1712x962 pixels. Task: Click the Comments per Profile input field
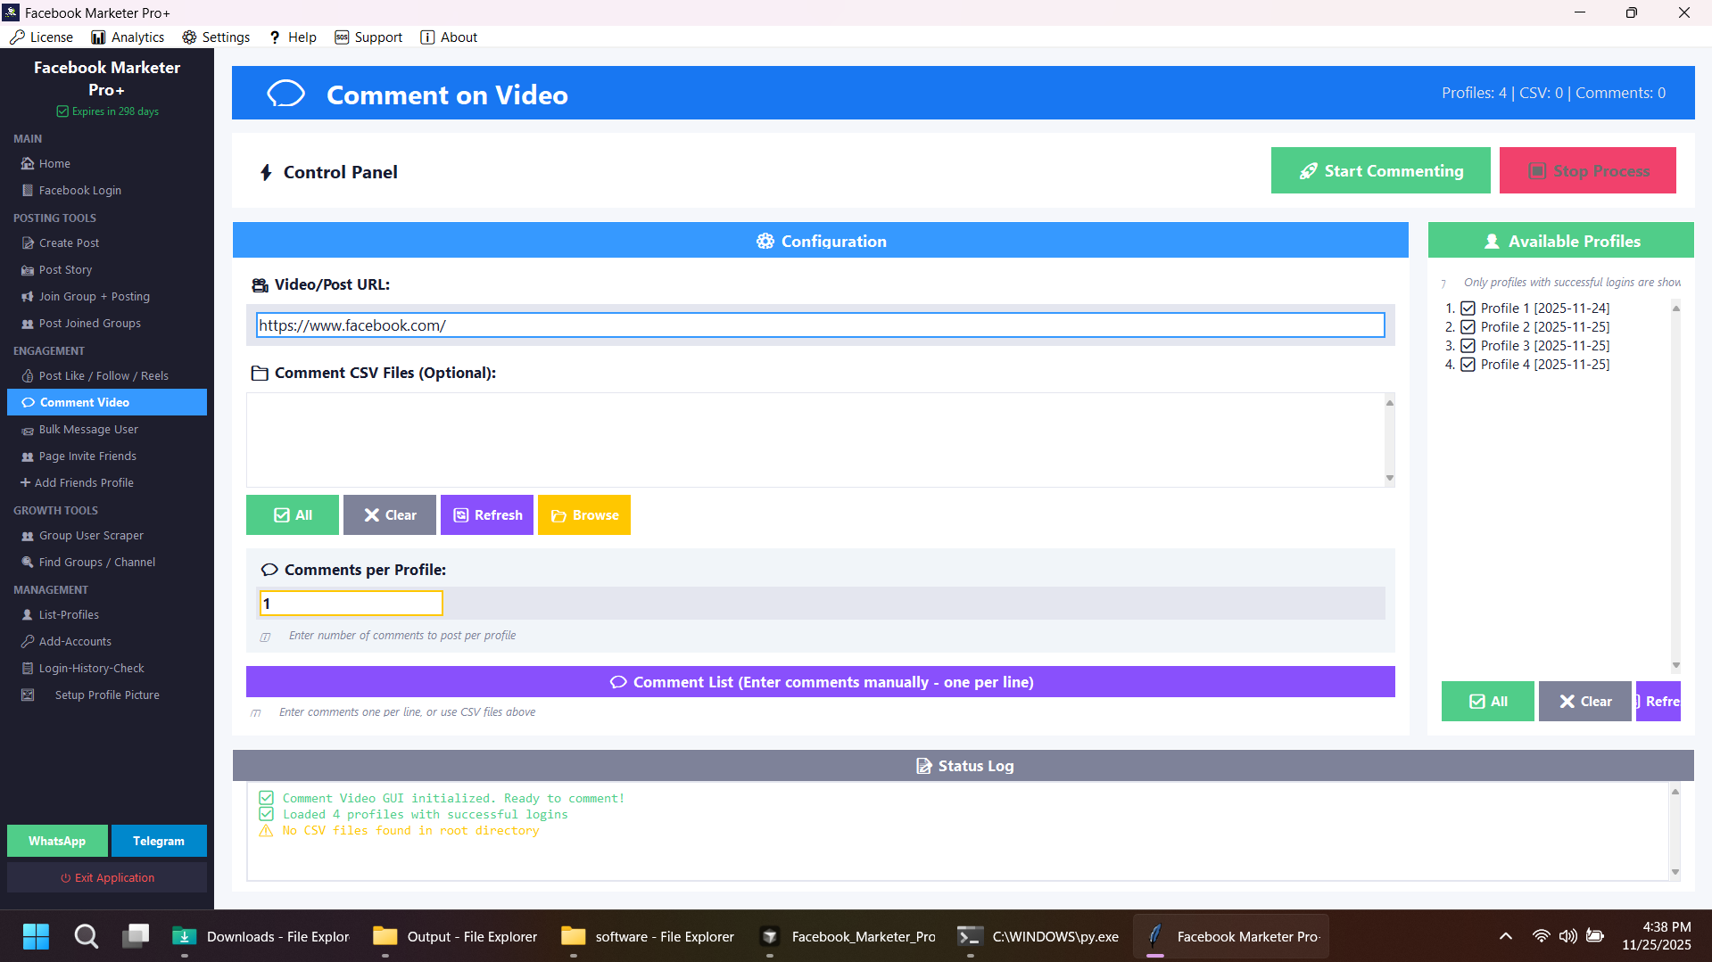coord(351,603)
